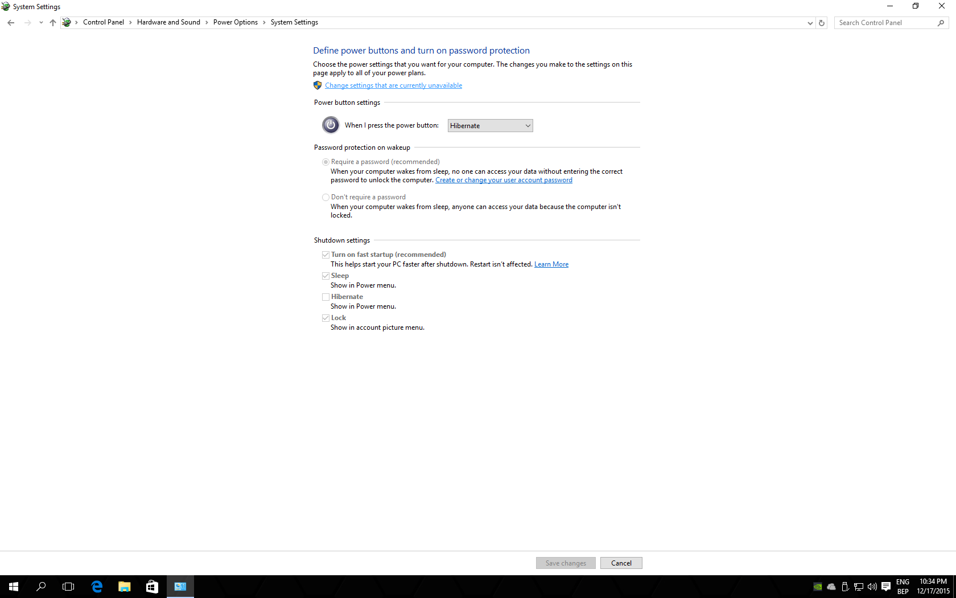The width and height of the screenshot is (956, 598).
Task: Open 'Create or change your user account password' link
Action: 504,180
